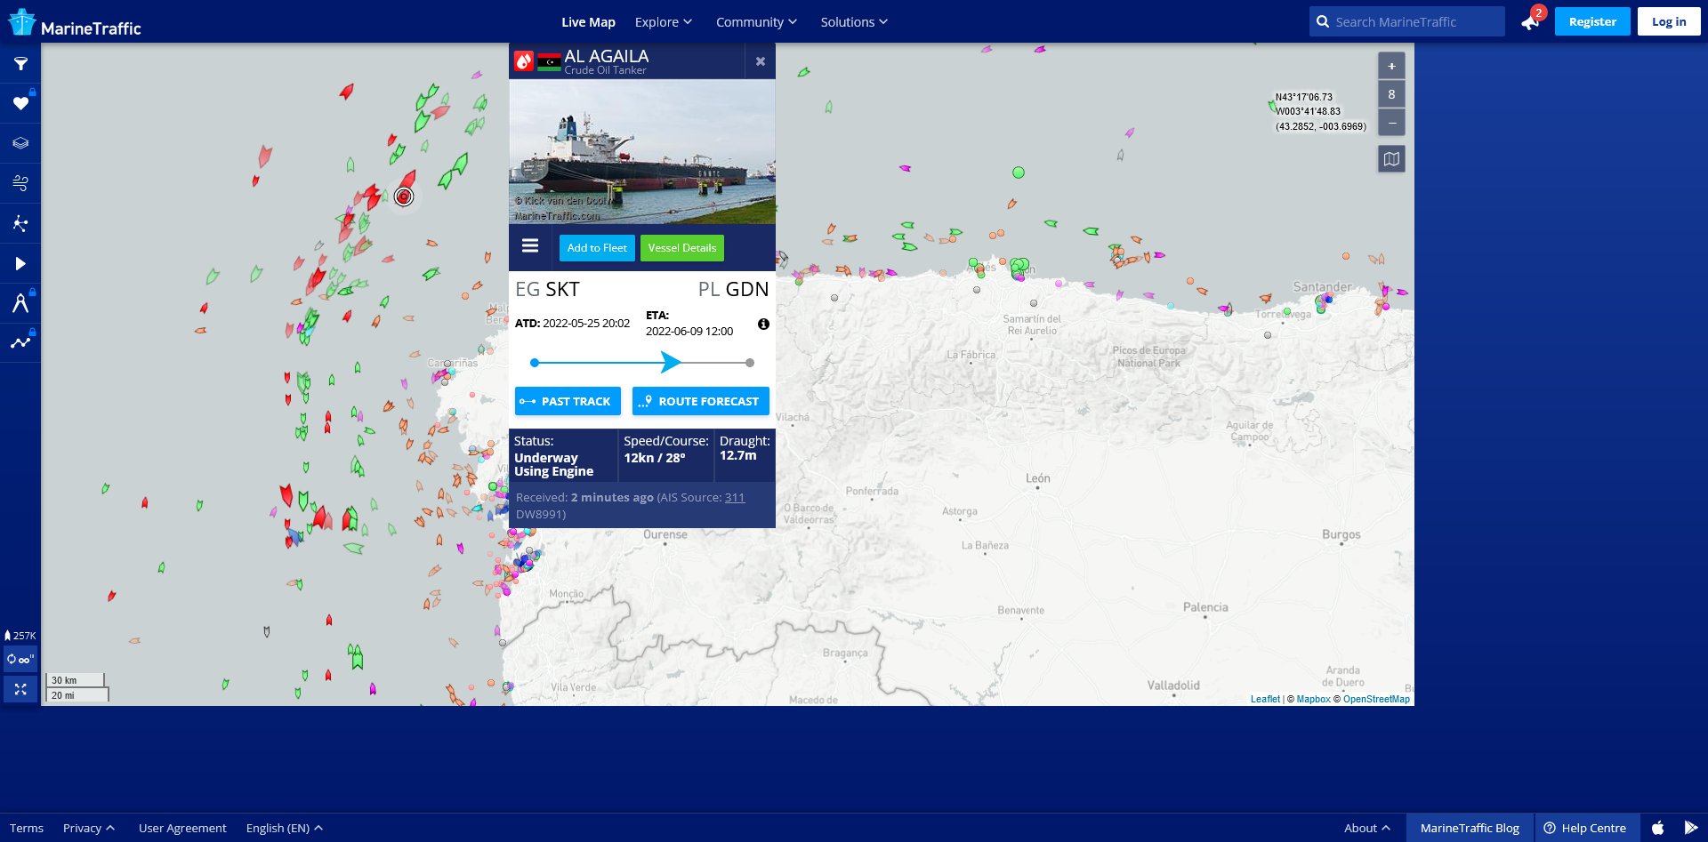Click the 12.7m draught value
Image resolution: width=1708 pixels, height=842 pixels.
[738, 455]
